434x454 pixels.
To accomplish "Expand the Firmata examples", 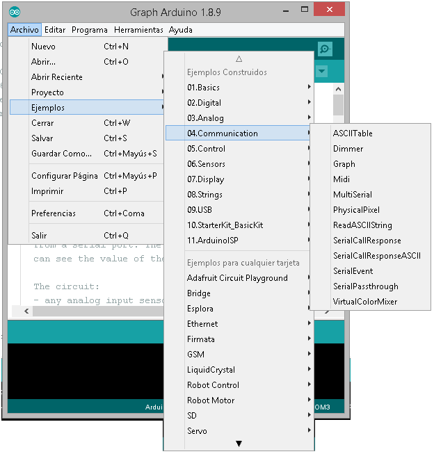I will (x=239, y=339).
